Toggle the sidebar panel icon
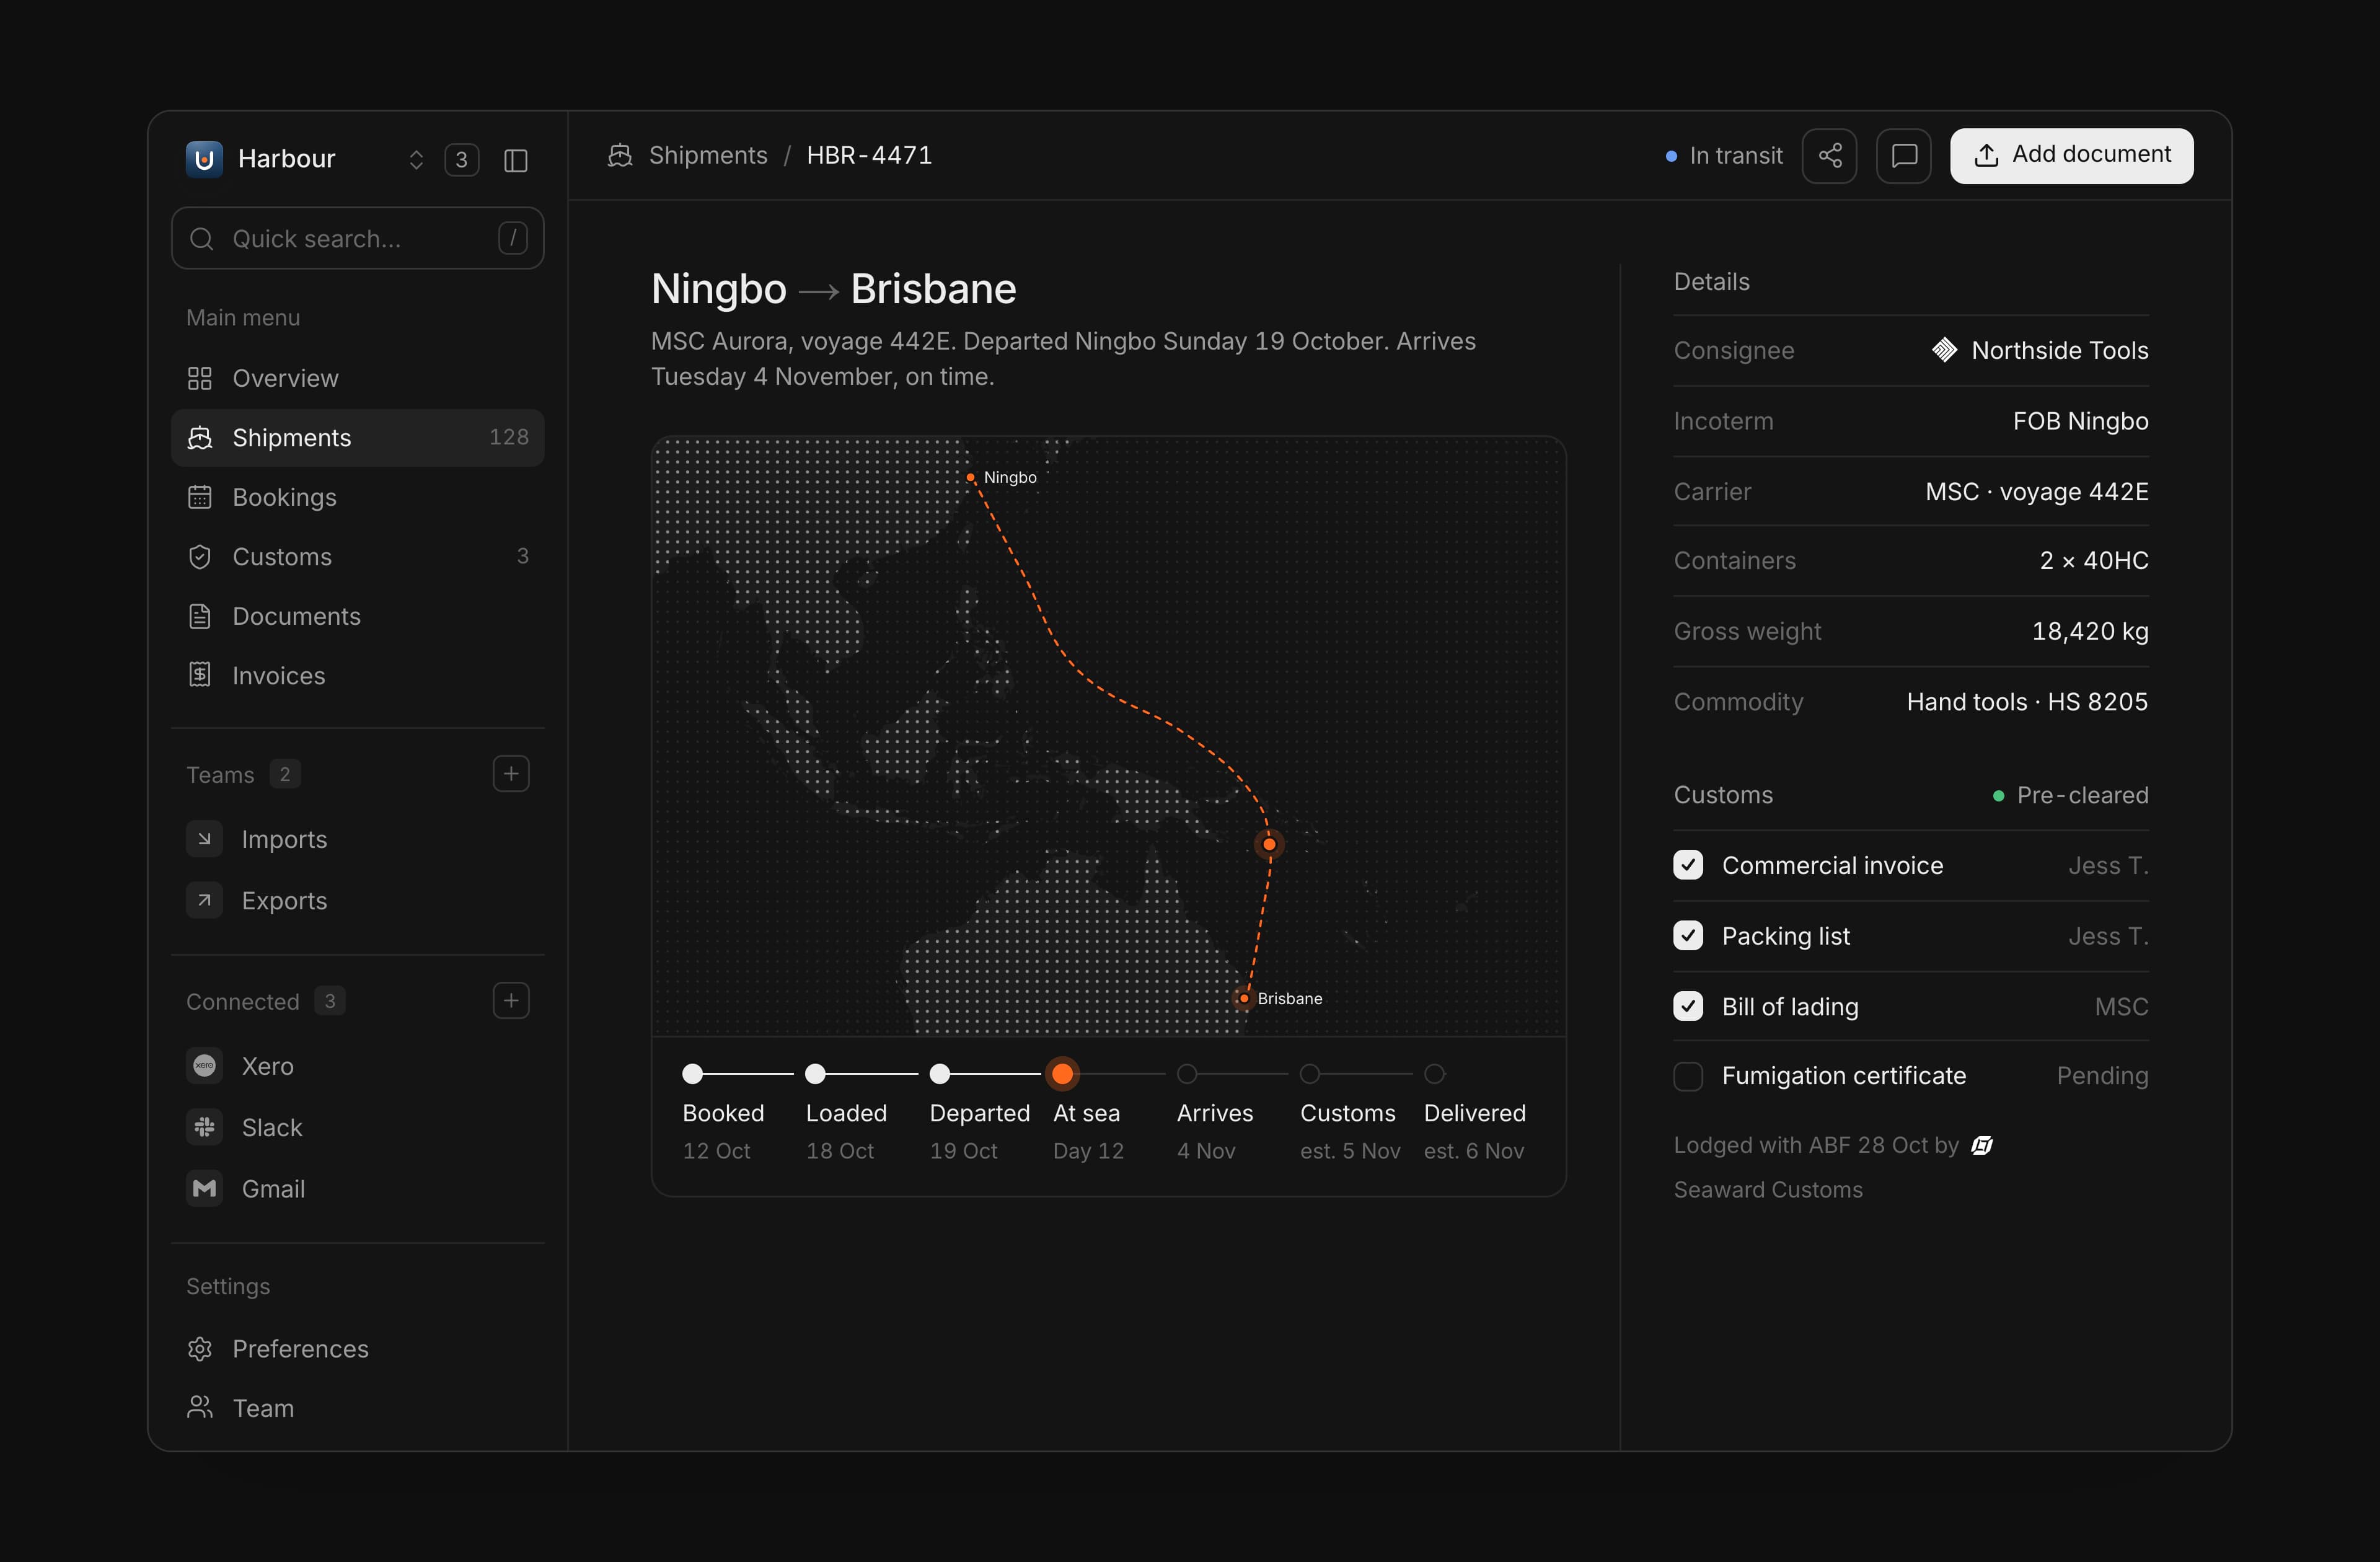The height and width of the screenshot is (1562, 2380). (515, 160)
